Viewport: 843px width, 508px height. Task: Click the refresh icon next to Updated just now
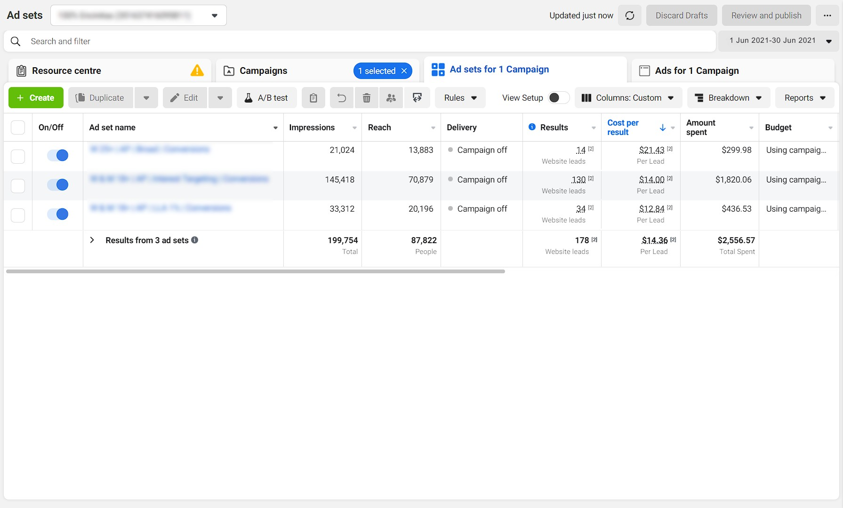click(630, 15)
